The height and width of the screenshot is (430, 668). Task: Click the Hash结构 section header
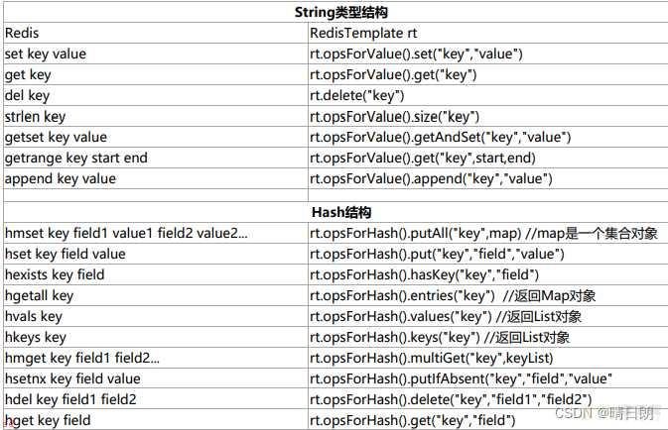click(x=335, y=212)
